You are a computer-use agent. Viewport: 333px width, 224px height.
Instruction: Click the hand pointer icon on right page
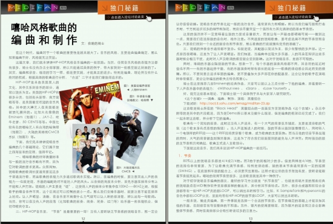coord(316,19)
